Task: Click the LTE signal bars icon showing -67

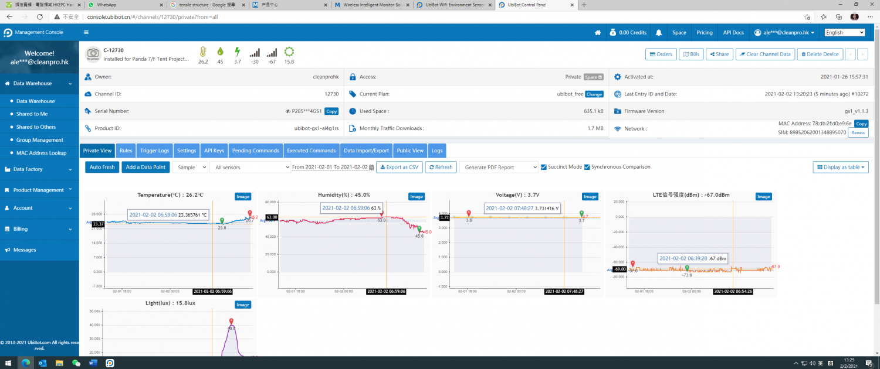Action: coord(272,52)
